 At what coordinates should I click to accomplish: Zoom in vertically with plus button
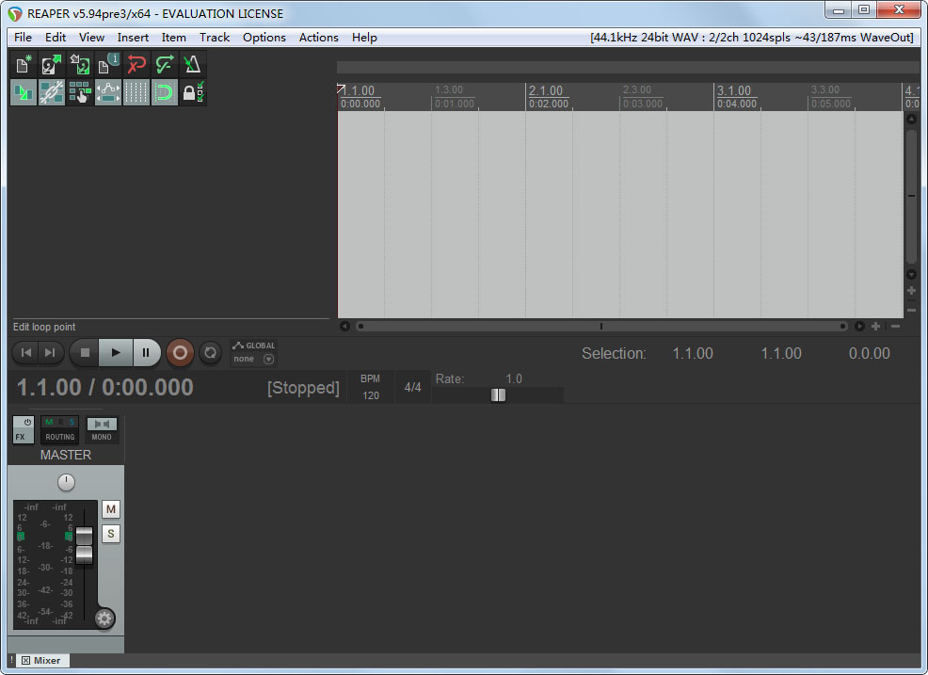[x=911, y=291]
